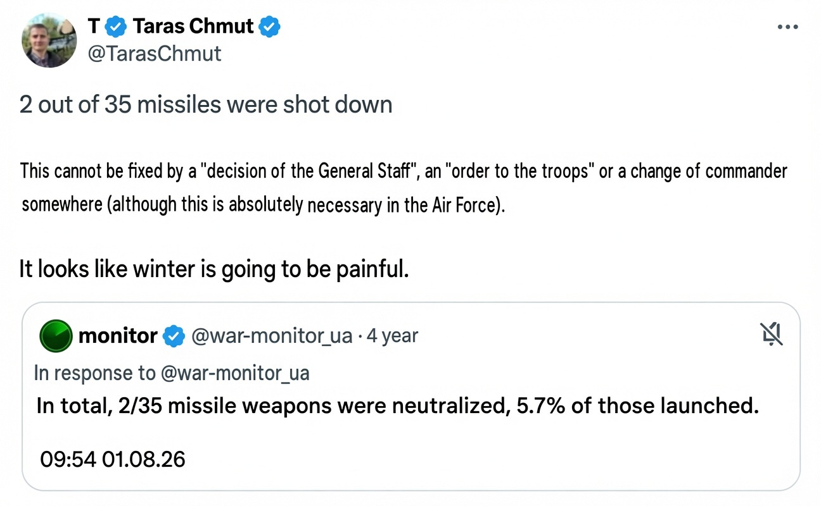Click the 'winter is going to be painful' line
Screen dimensions: 821x506
pyautogui.click(x=214, y=269)
